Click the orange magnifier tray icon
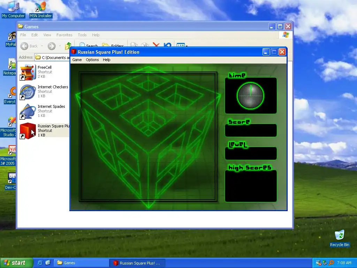The height and width of the screenshot is (268, 357). pyautogui.click(x=331, y=263)
